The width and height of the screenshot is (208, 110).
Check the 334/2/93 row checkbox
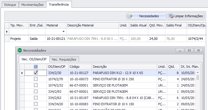(x=36, y=92)
